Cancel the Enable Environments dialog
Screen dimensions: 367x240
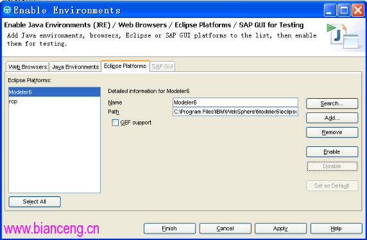[225, 228]
